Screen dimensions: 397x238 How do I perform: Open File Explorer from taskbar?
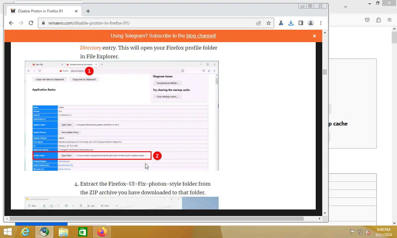coord(64,232)
